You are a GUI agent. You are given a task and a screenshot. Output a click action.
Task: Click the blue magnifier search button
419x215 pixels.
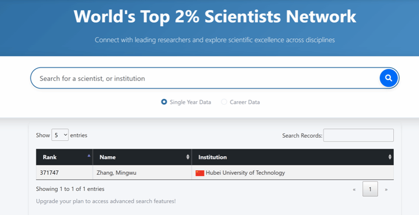pyautogui.click(x=388, y=78)
